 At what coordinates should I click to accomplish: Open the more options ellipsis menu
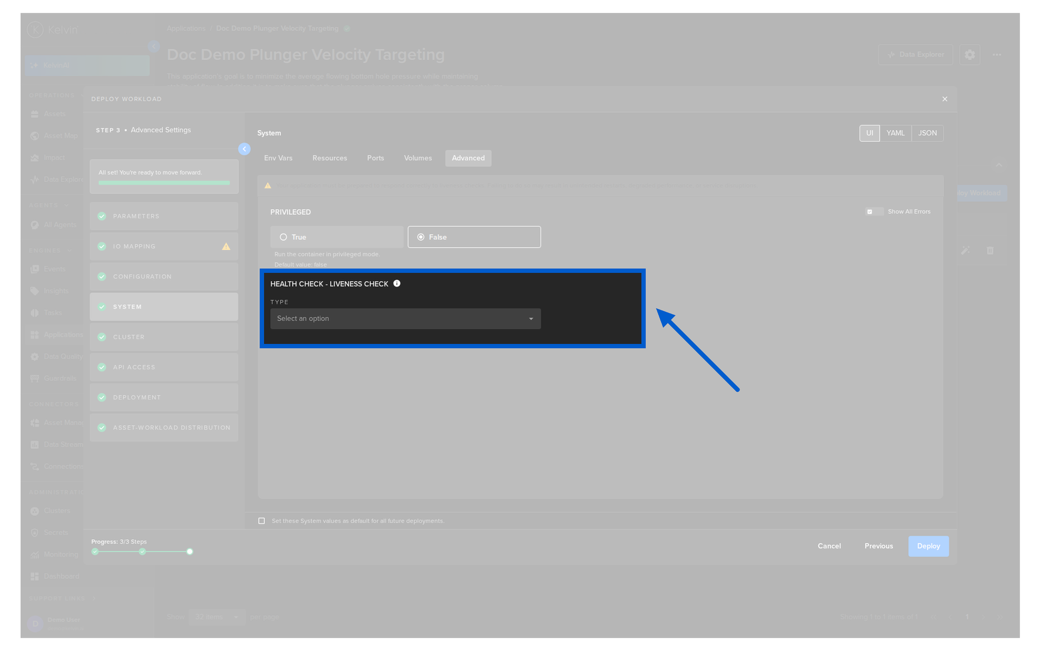point(997,55)
